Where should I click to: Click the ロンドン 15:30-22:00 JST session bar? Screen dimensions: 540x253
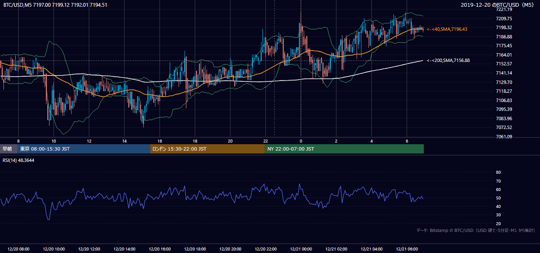207,149
